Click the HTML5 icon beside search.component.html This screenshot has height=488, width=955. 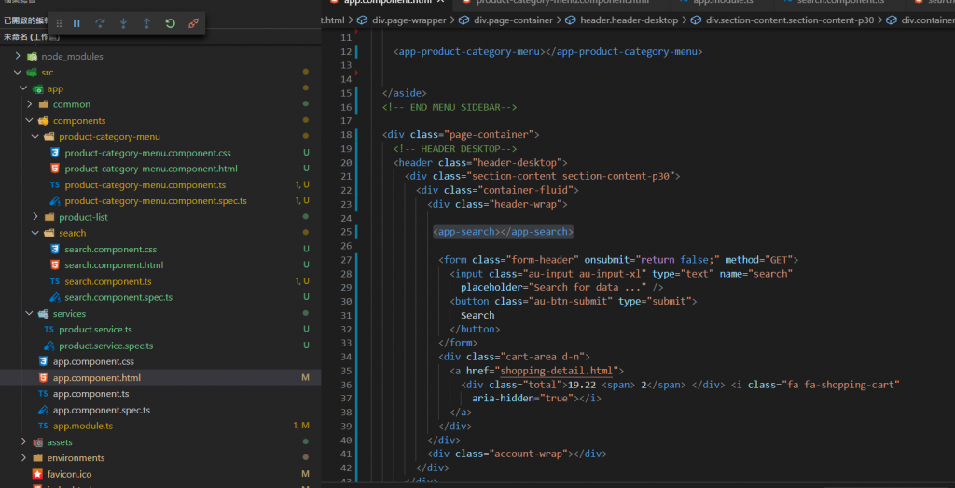tap(55, 264)
